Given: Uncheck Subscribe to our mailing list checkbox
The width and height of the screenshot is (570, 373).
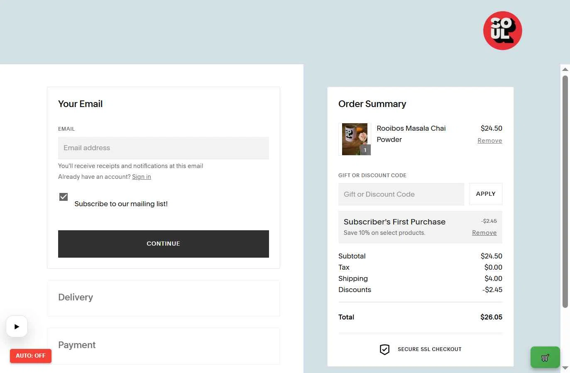Looking at the screenshot, I should click(x=64, y=197).
